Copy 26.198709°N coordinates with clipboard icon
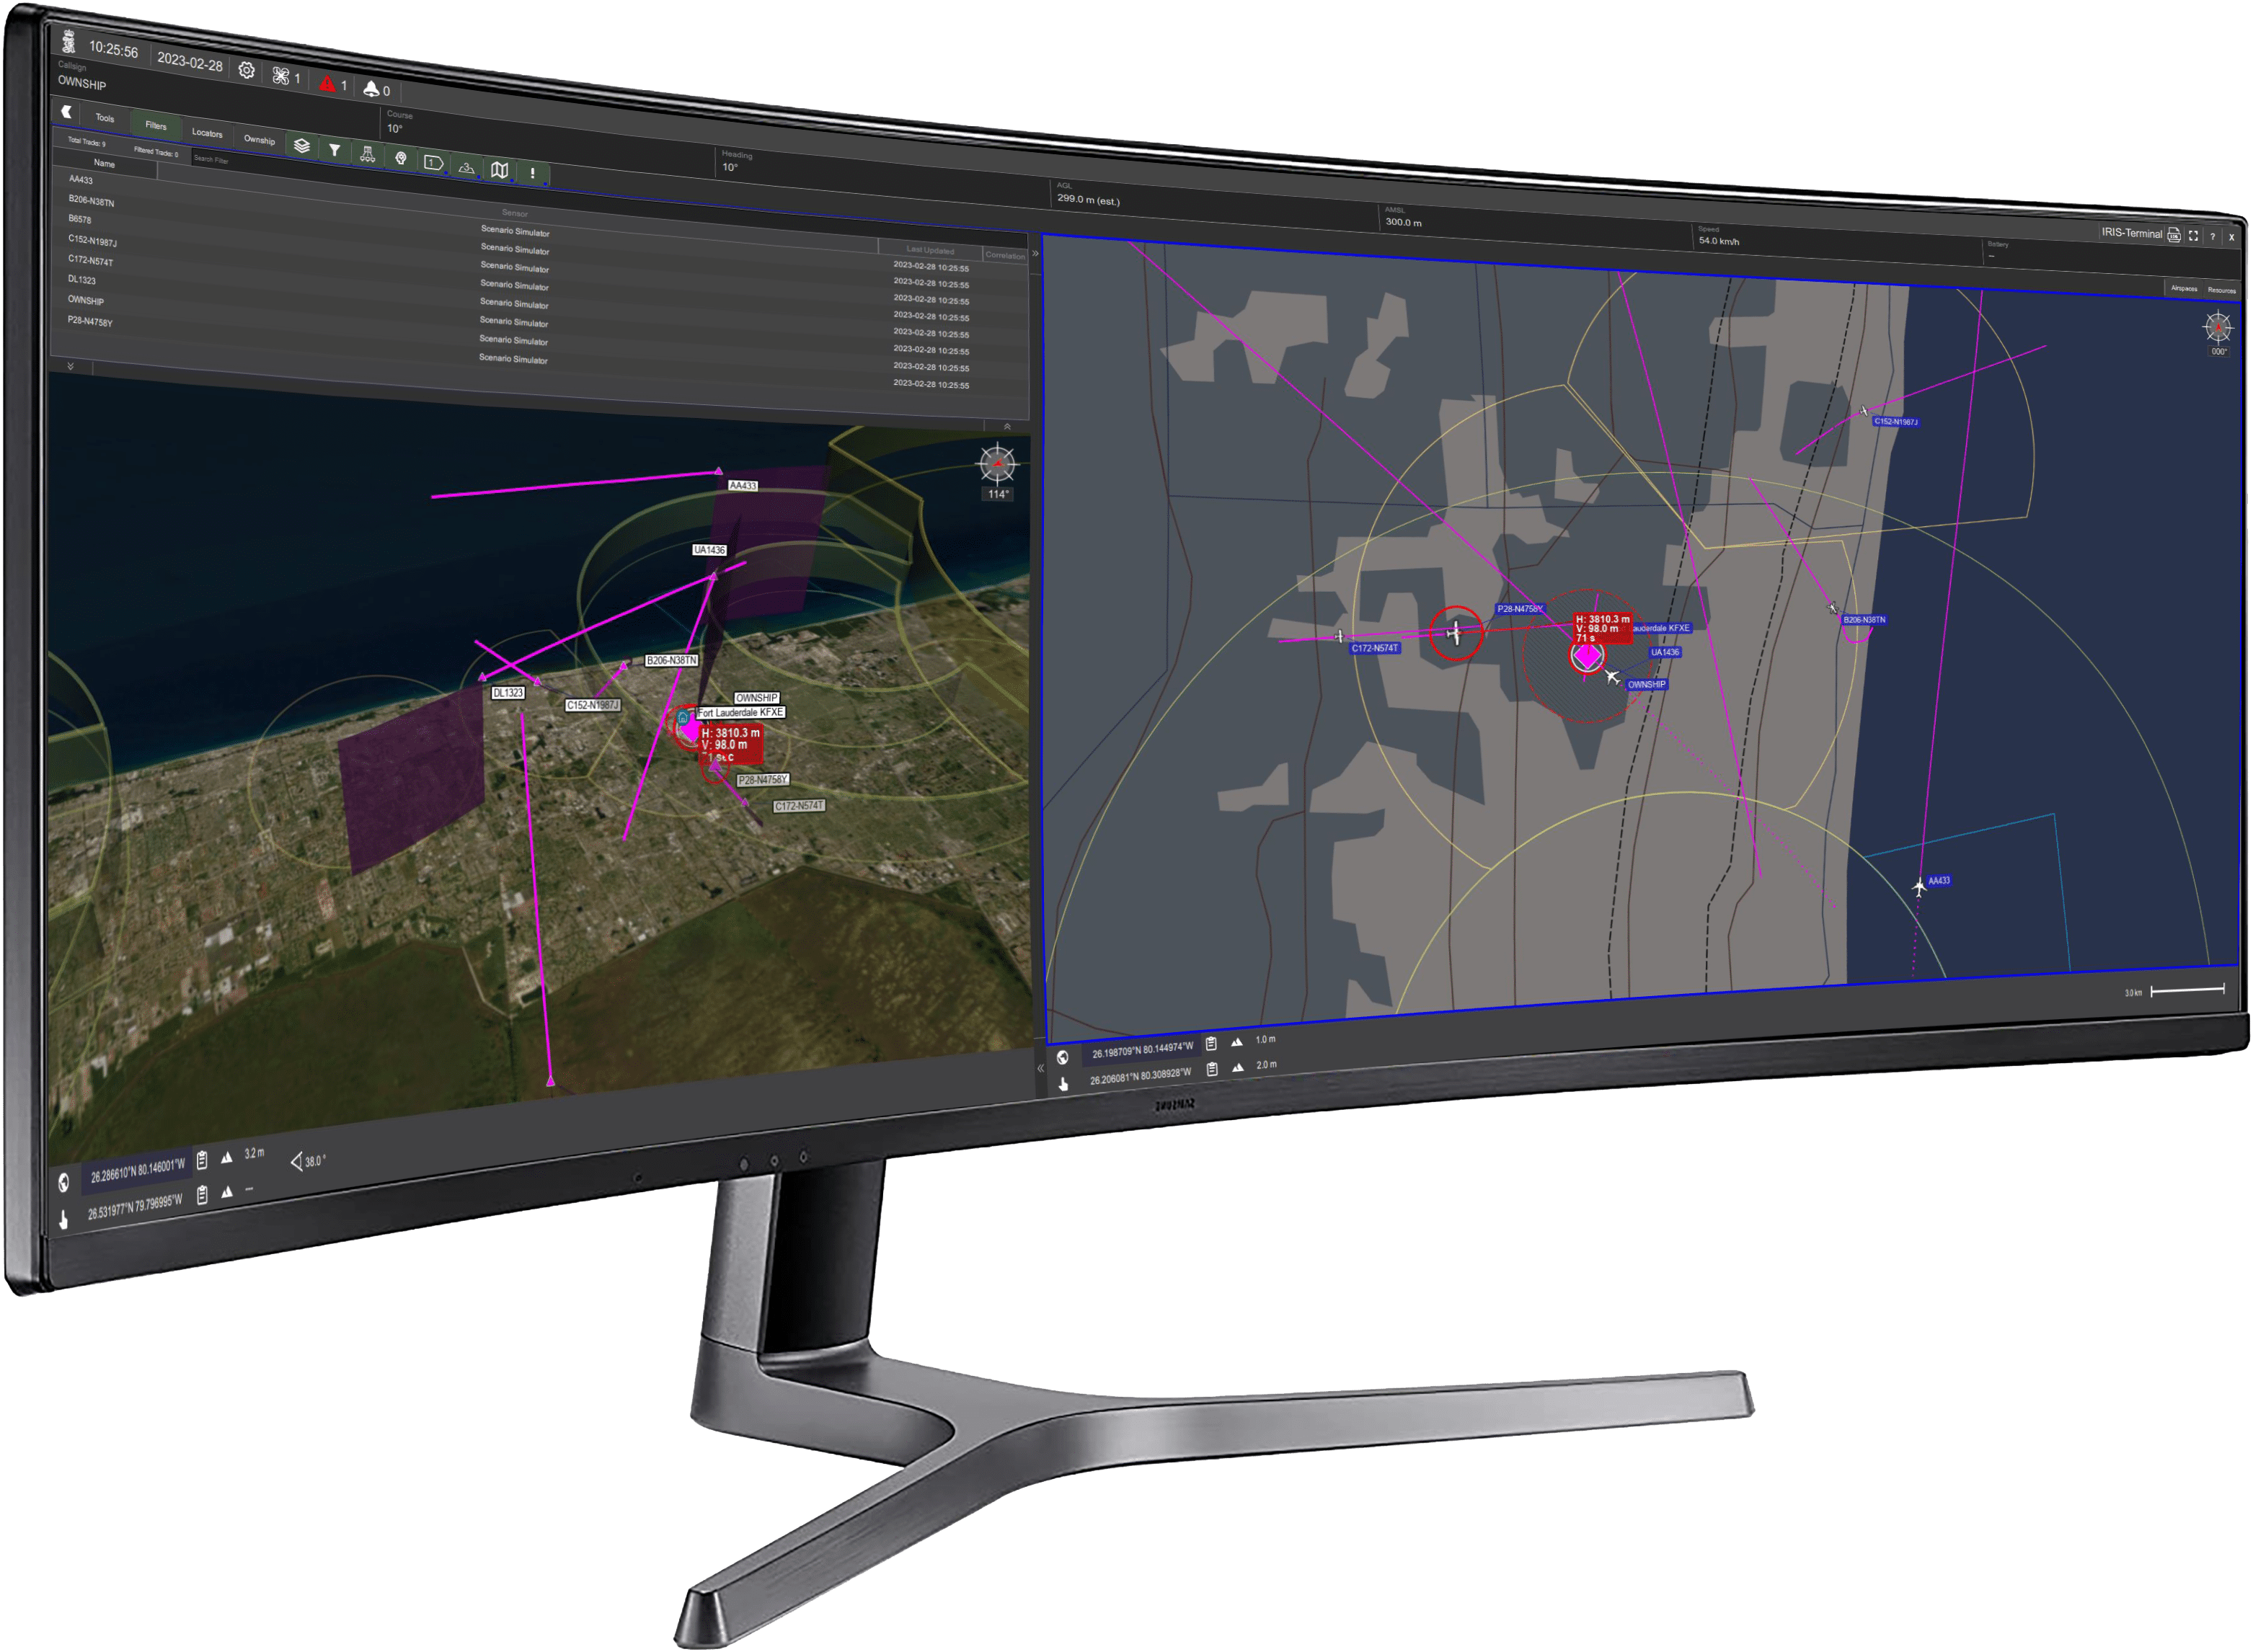Viewport: 2253px width, 1652px height. click(x=1211, y=1044)
